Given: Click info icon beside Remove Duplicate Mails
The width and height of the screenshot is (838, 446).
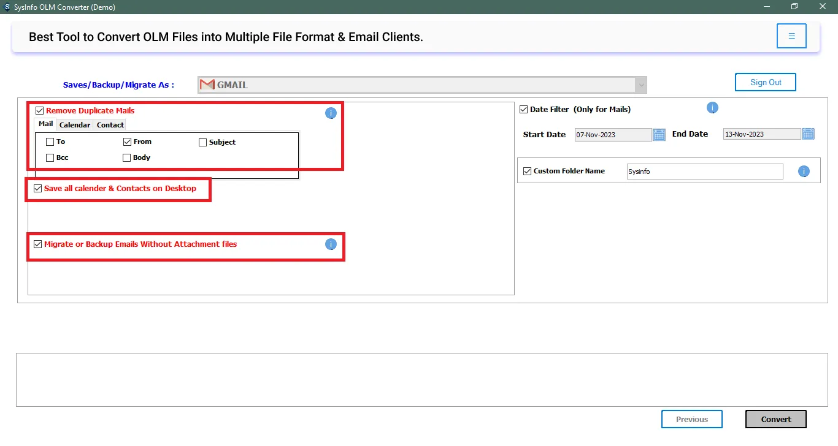Looking at the screenshot, I should [x=331, y=113].
